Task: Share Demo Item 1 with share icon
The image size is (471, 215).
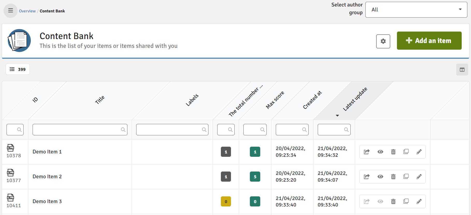Action: tap(367, 152)
